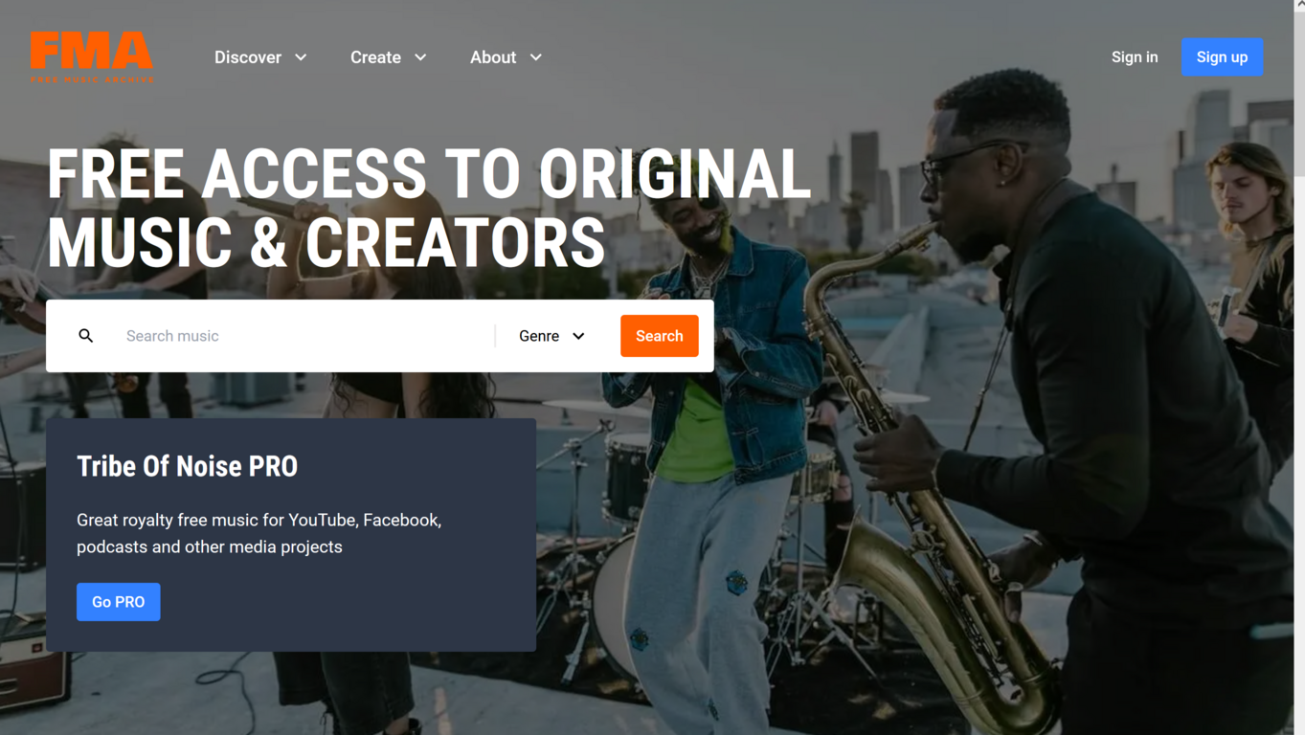Open the Genre dropdown
Viewport: 1305px width, 735px height.
551,336
